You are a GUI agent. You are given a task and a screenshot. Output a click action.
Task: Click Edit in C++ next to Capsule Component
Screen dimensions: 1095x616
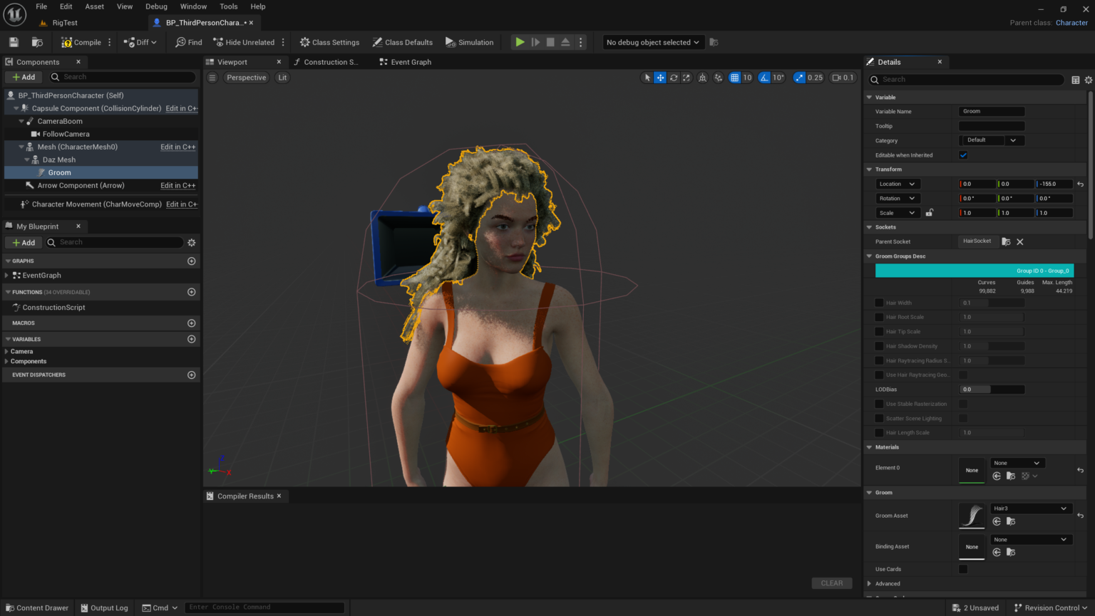tap(181, 108)
